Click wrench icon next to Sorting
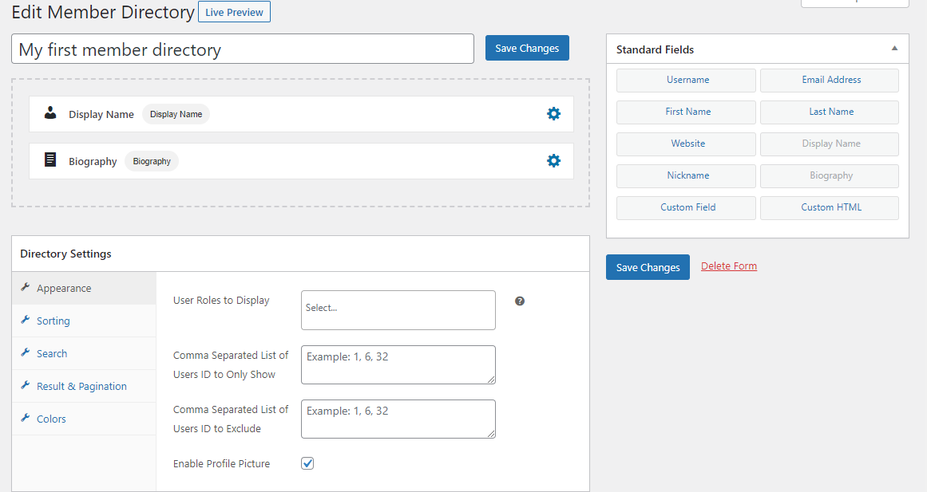 26,320
